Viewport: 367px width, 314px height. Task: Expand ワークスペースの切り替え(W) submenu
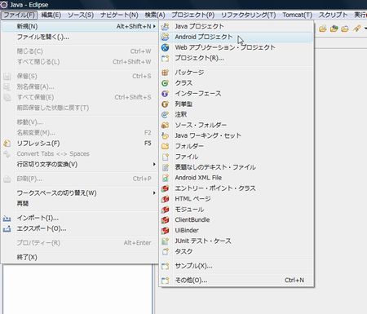click(x=80, y=193)
